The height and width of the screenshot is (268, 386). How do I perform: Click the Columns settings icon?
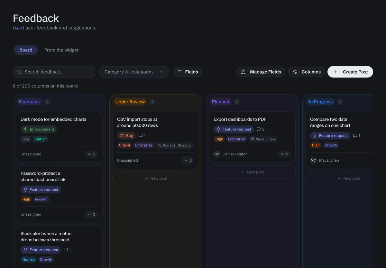tap(295, 72)
